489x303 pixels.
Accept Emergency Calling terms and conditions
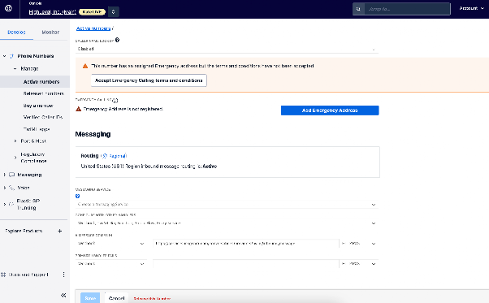point(149,80)
